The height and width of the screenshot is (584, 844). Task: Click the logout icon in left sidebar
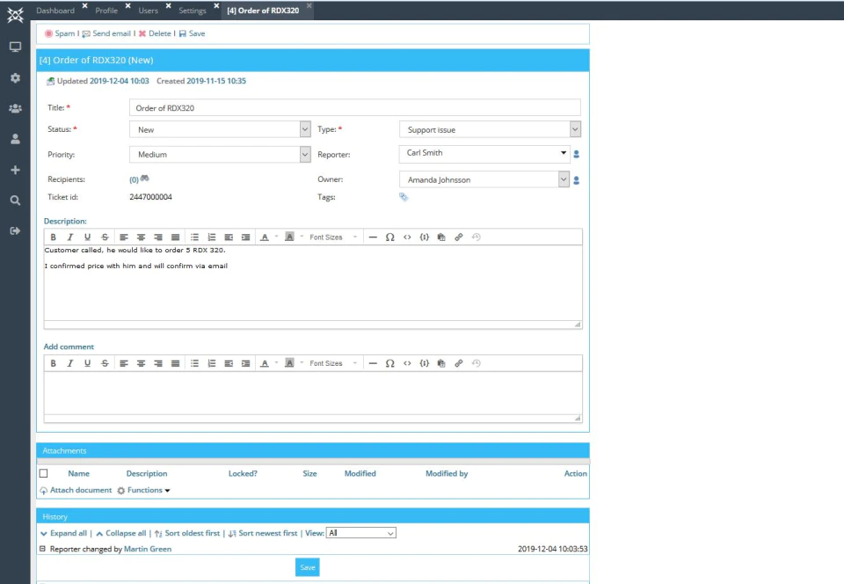pos(15,231)
